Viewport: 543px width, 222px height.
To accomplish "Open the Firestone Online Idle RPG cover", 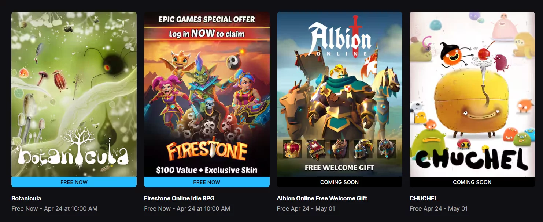I will (x=207, y=94).
